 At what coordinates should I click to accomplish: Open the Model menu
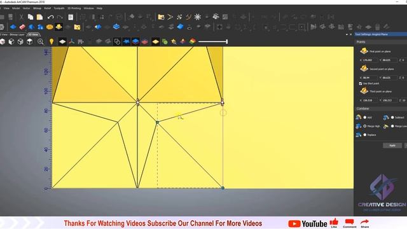click(x=16, y=8)
